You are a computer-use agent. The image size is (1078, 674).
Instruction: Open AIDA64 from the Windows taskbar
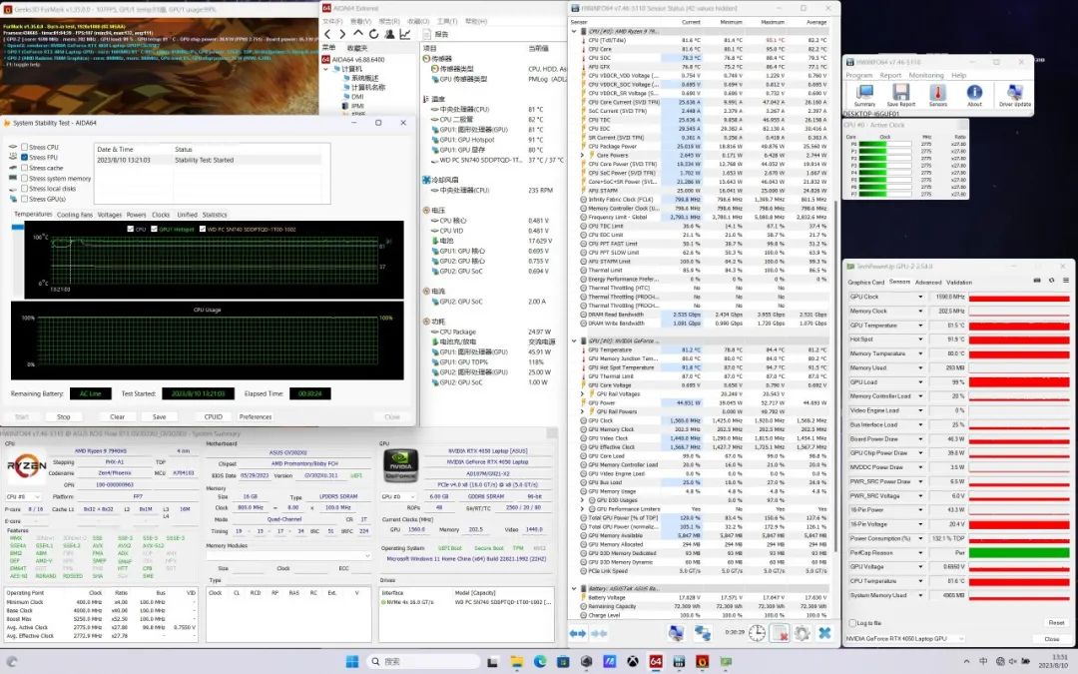pyautogui.click(x=657, y=661)
